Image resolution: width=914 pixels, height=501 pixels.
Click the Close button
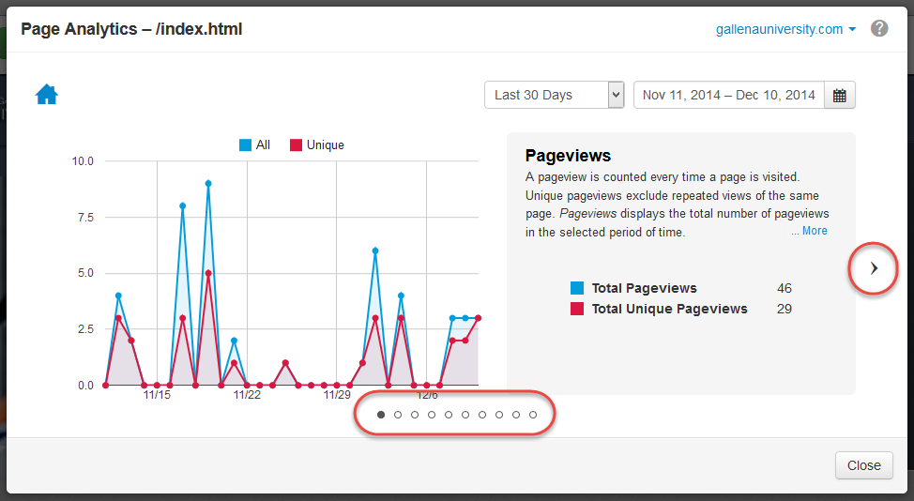pos(864,465)
